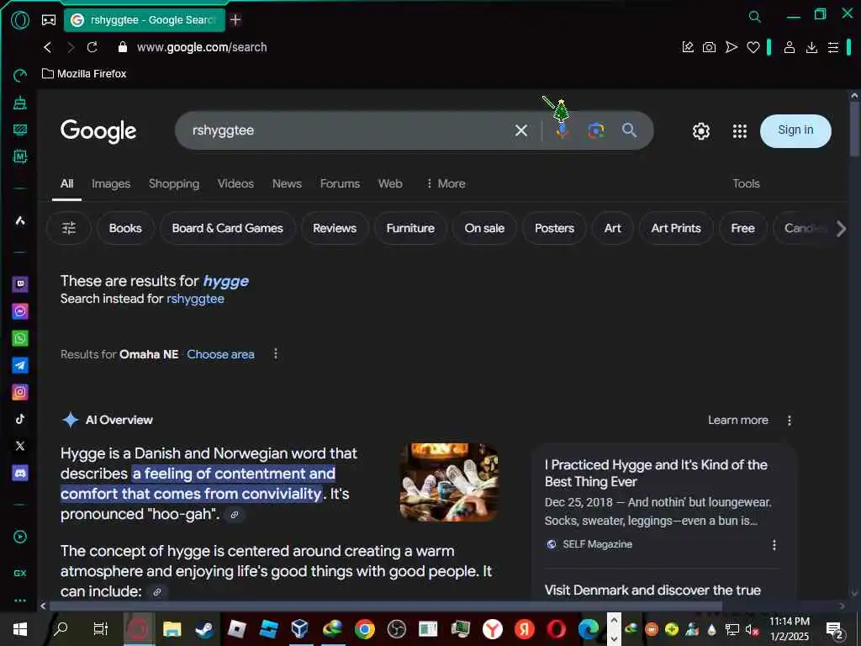This screenshot has width=861, height=646.
Task: Open Mozilla Firefox bookmarks folder
Action: [85, 74]
